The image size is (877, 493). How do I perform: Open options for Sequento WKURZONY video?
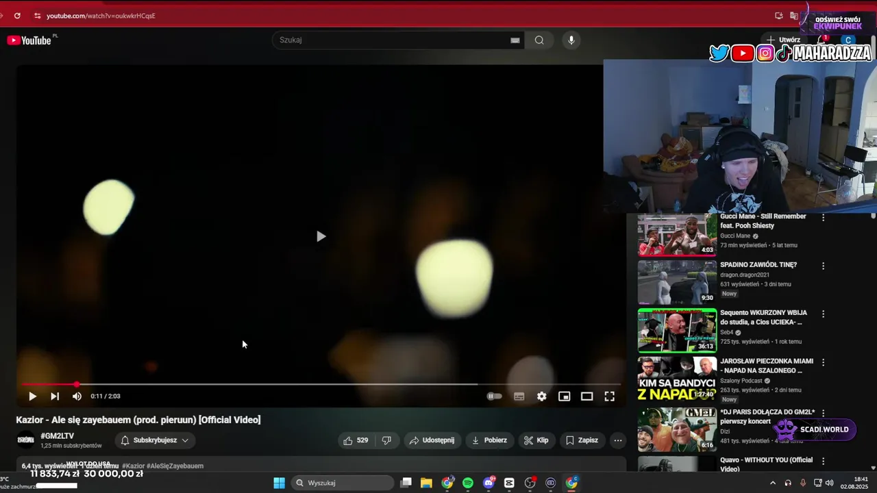(824, 314)
